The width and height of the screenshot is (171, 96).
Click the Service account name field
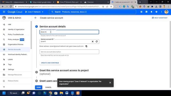coord(69,32)
